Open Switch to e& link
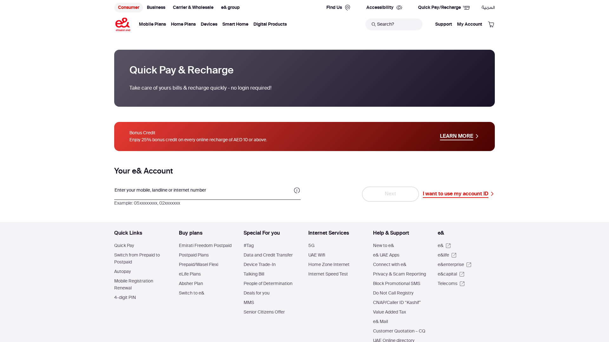 192,293
